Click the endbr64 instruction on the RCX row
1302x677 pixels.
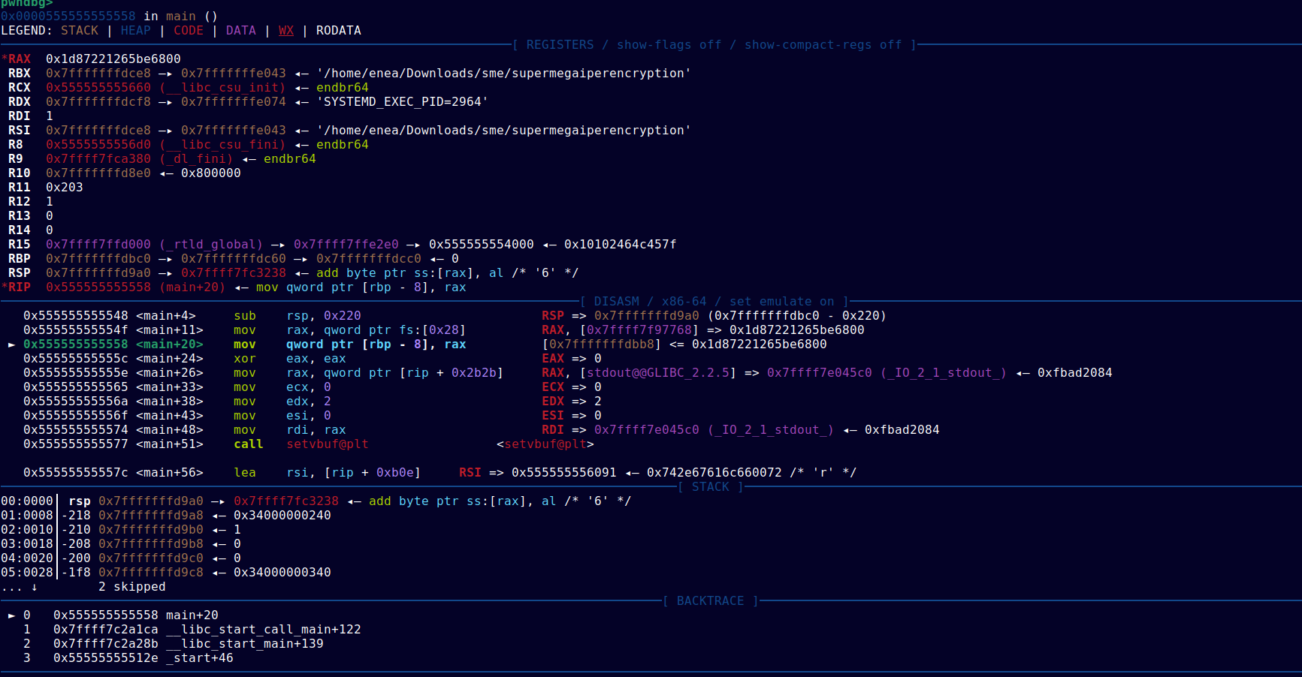(343, 87)
